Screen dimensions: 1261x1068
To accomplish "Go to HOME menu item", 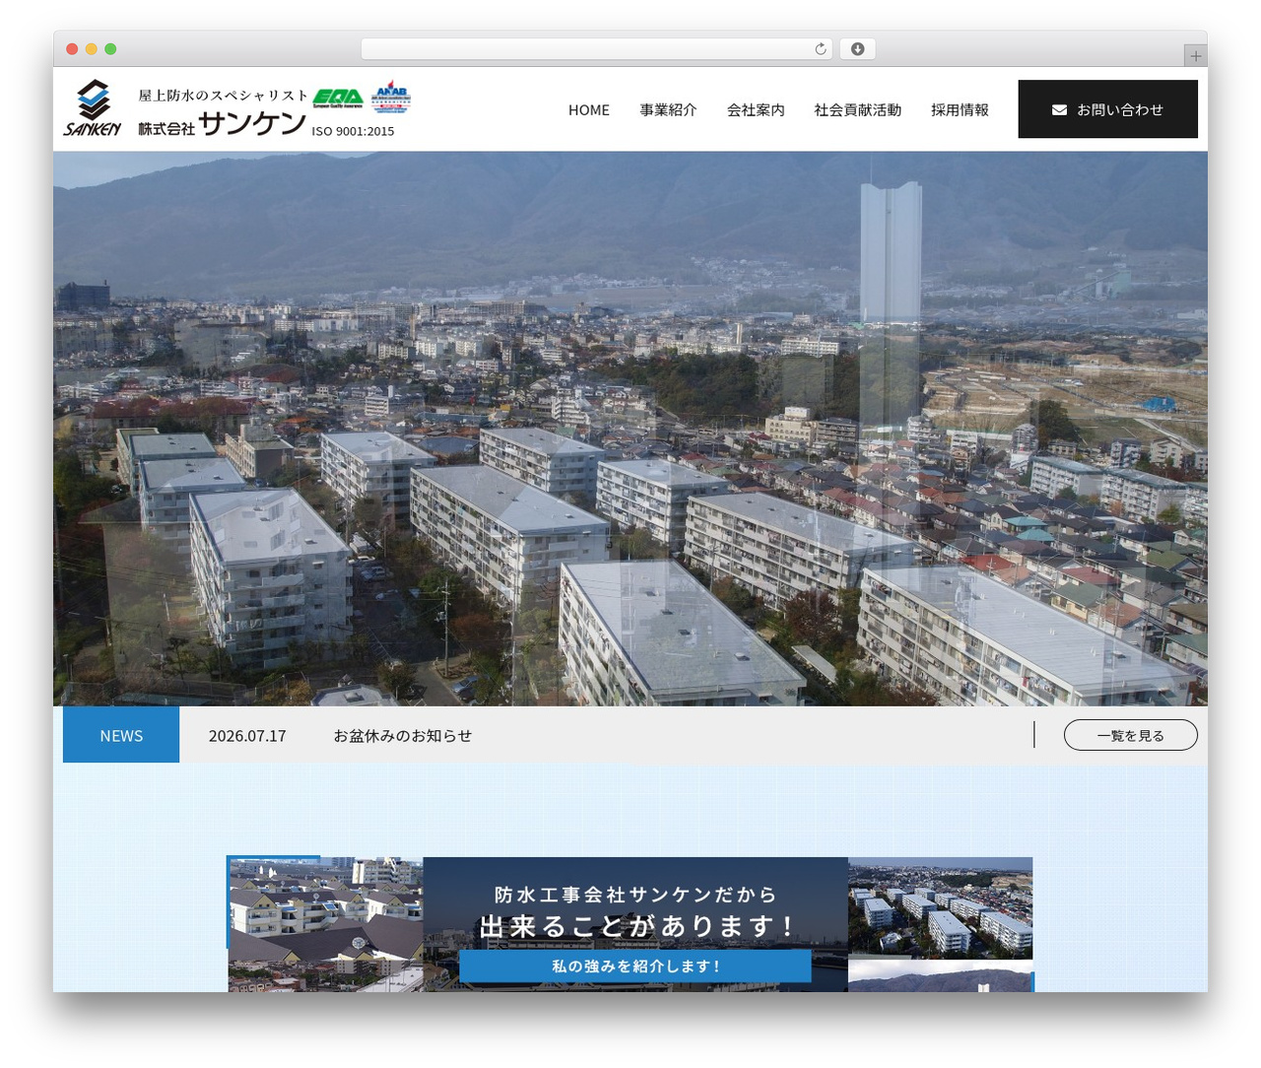I will tap(589, 110).
